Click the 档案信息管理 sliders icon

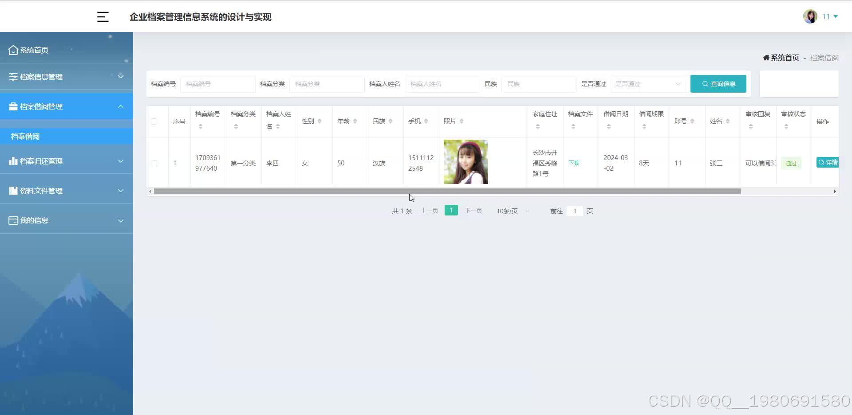coord(13,77)
